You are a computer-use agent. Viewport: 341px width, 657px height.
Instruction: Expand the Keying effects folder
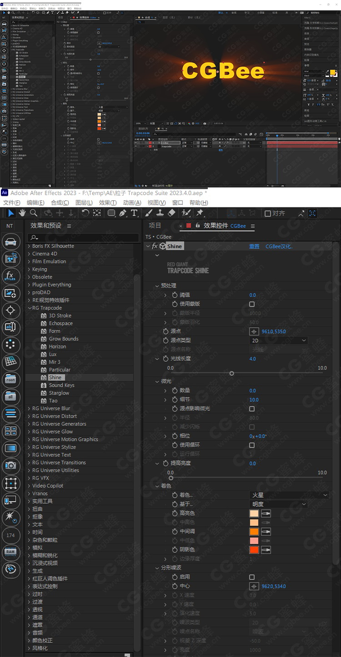point(29,269)
